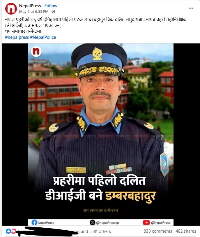Follow the NepalPress page
Viewport: 200px width, 237px height.
coord(51,6)
